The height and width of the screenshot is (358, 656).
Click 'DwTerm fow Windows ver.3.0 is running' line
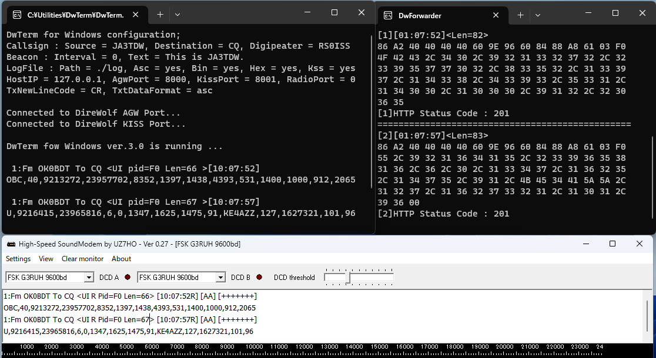point(114,146)
